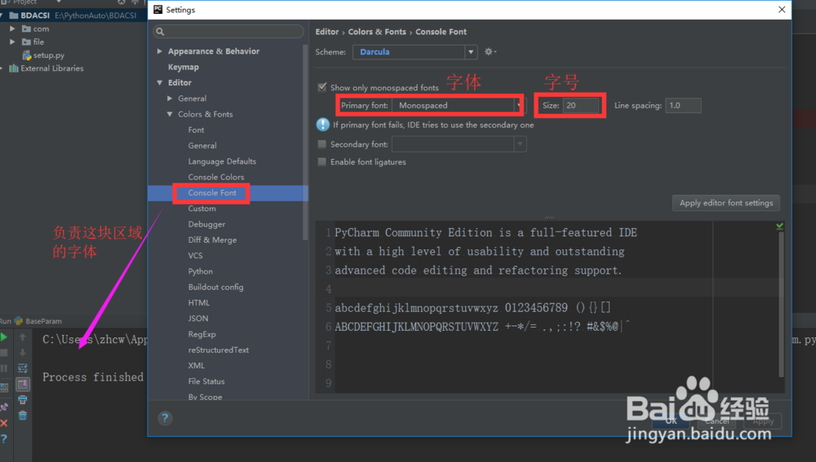
Task: Click the trash Clear All icon
Action: (22, 416)
